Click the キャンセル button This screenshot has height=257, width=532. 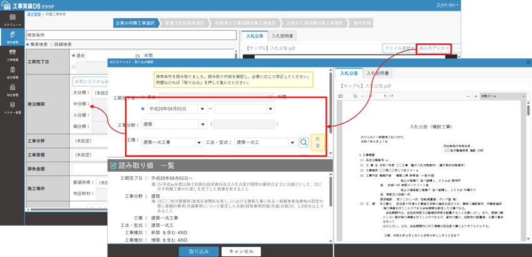tap(241, 251)
